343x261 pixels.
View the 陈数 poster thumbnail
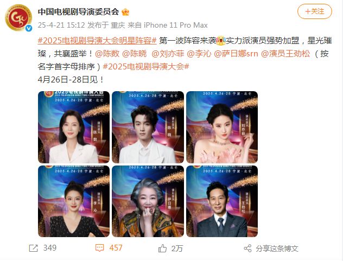pyautogui.click(x=74, y=127)
